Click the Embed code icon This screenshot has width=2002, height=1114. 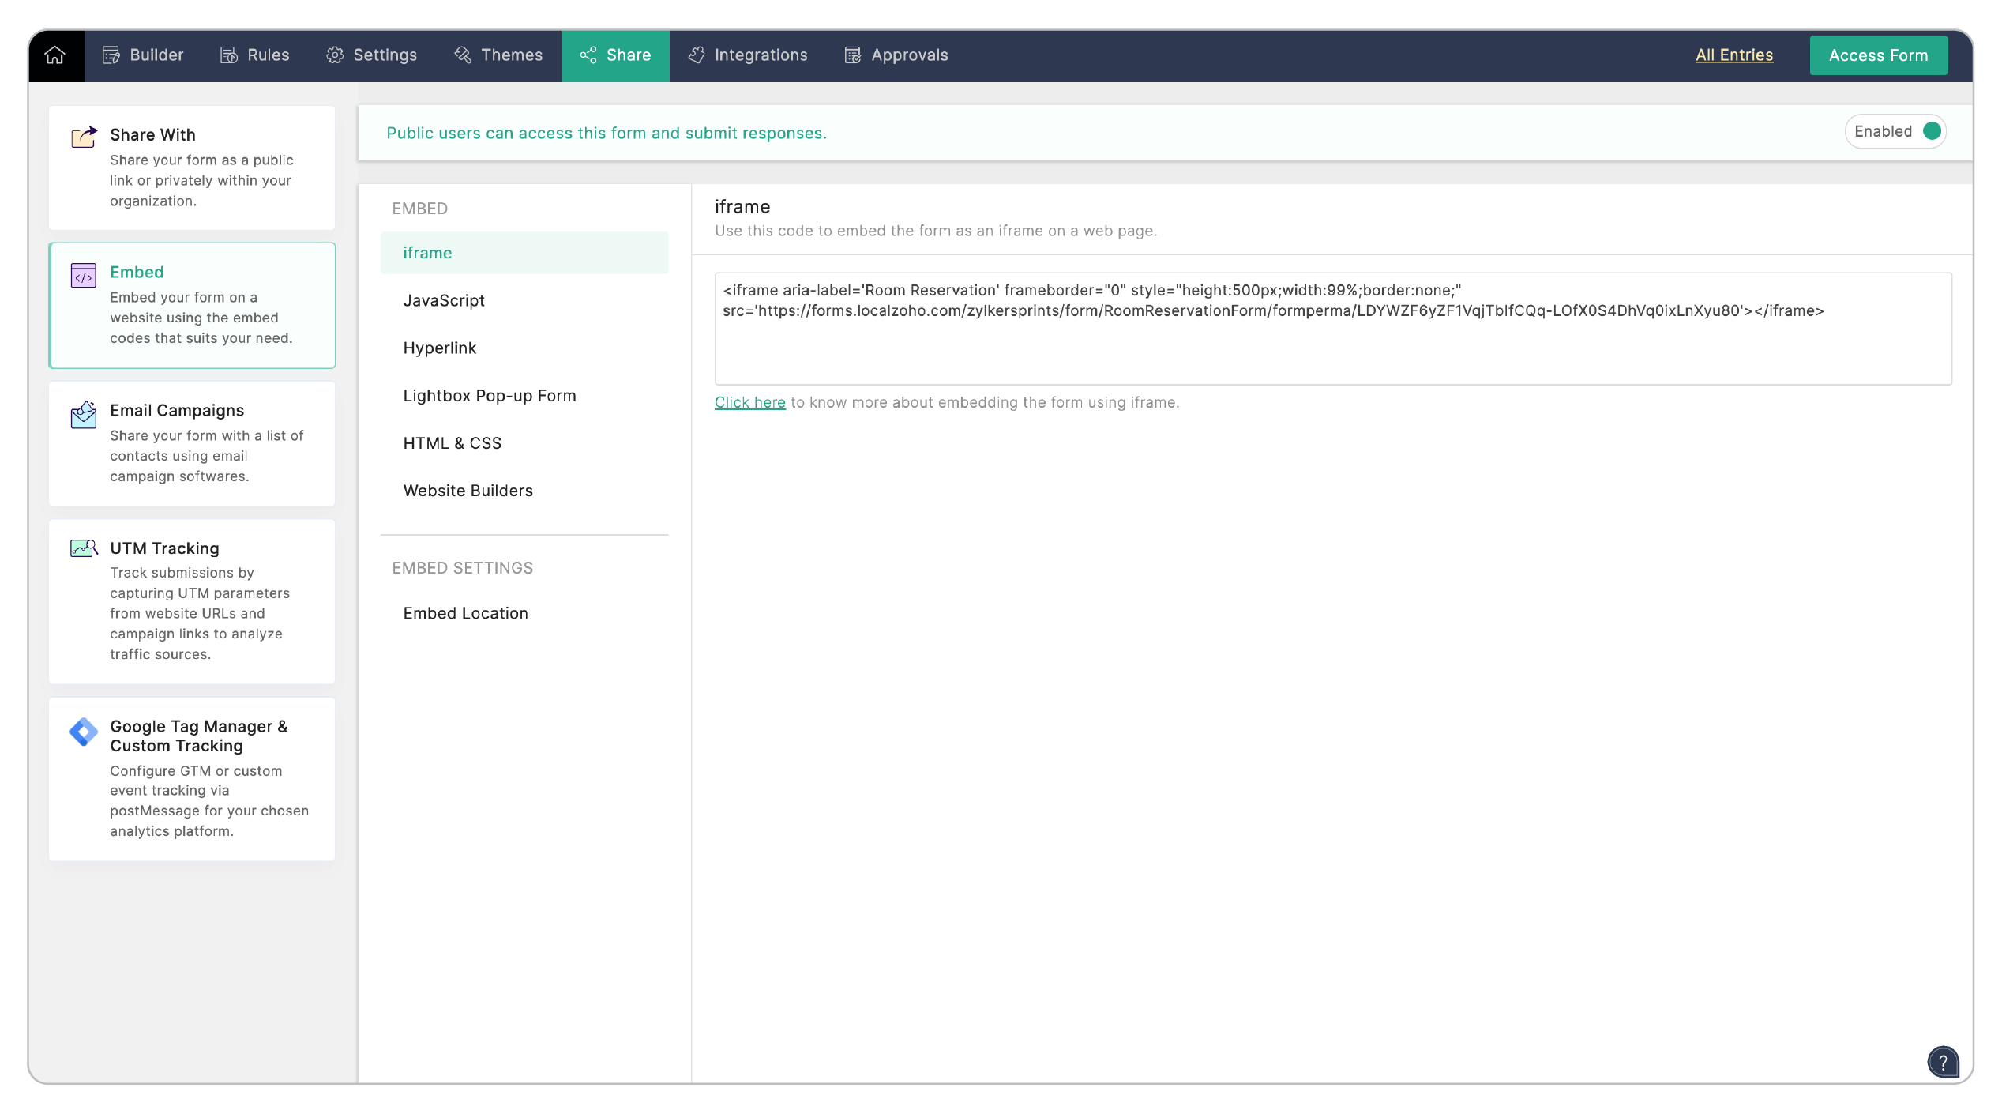click(83, 276)
